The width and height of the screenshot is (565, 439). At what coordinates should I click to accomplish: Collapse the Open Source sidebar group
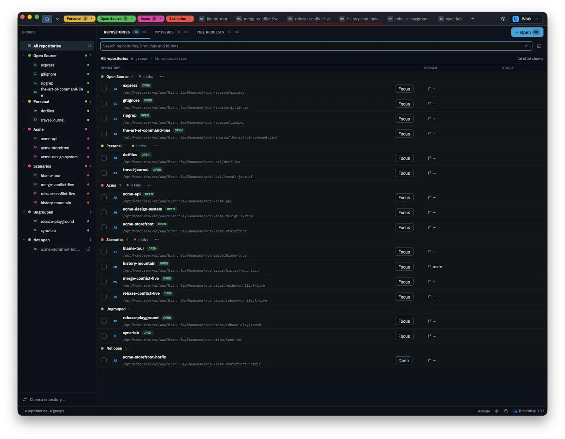[x=24, y=55]
